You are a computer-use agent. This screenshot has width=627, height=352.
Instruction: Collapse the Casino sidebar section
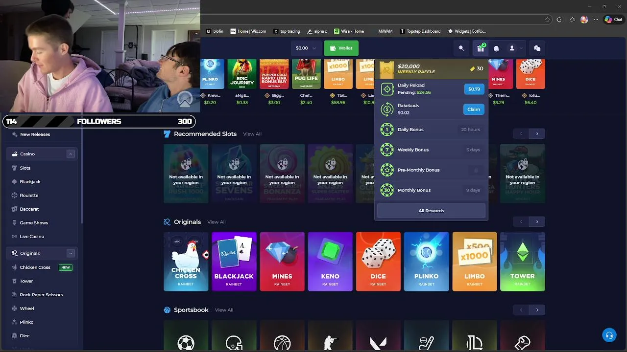(71, 154)
